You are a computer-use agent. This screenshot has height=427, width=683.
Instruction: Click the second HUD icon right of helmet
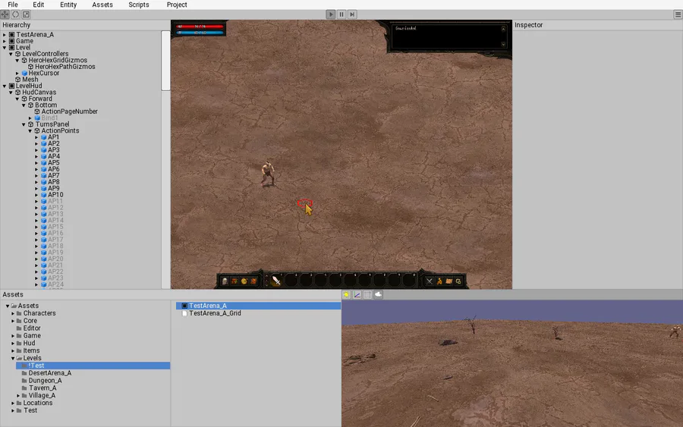(234, 281)
